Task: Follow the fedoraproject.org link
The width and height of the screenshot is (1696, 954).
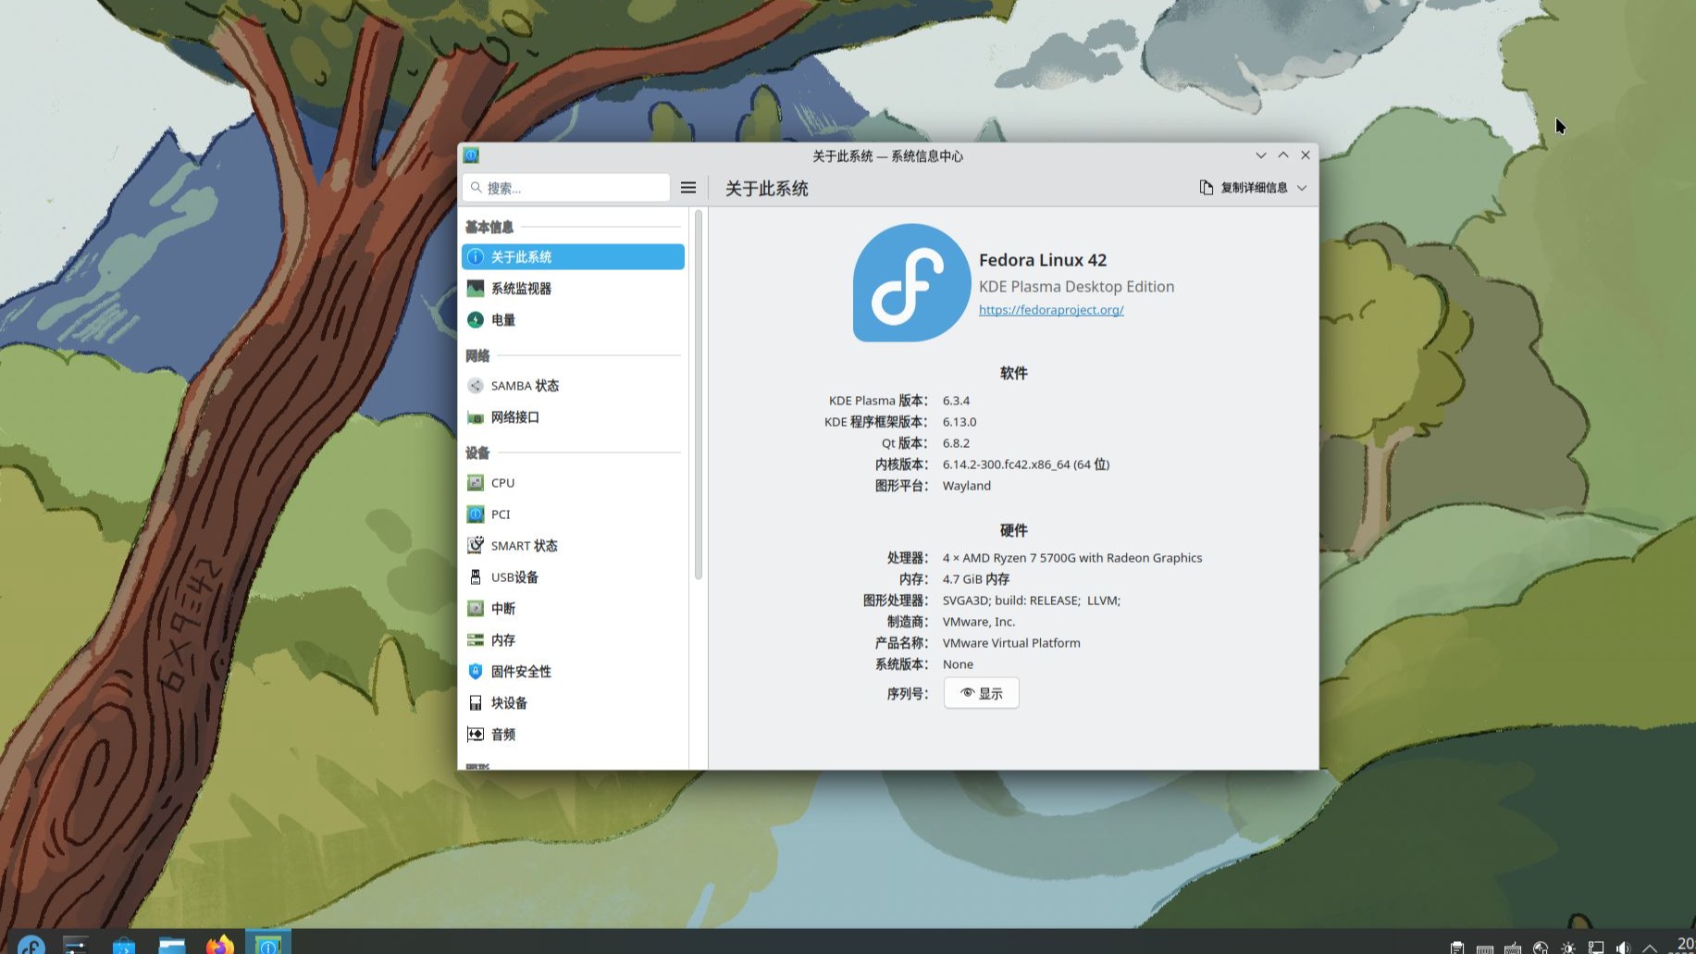Action: [1051, 310]
